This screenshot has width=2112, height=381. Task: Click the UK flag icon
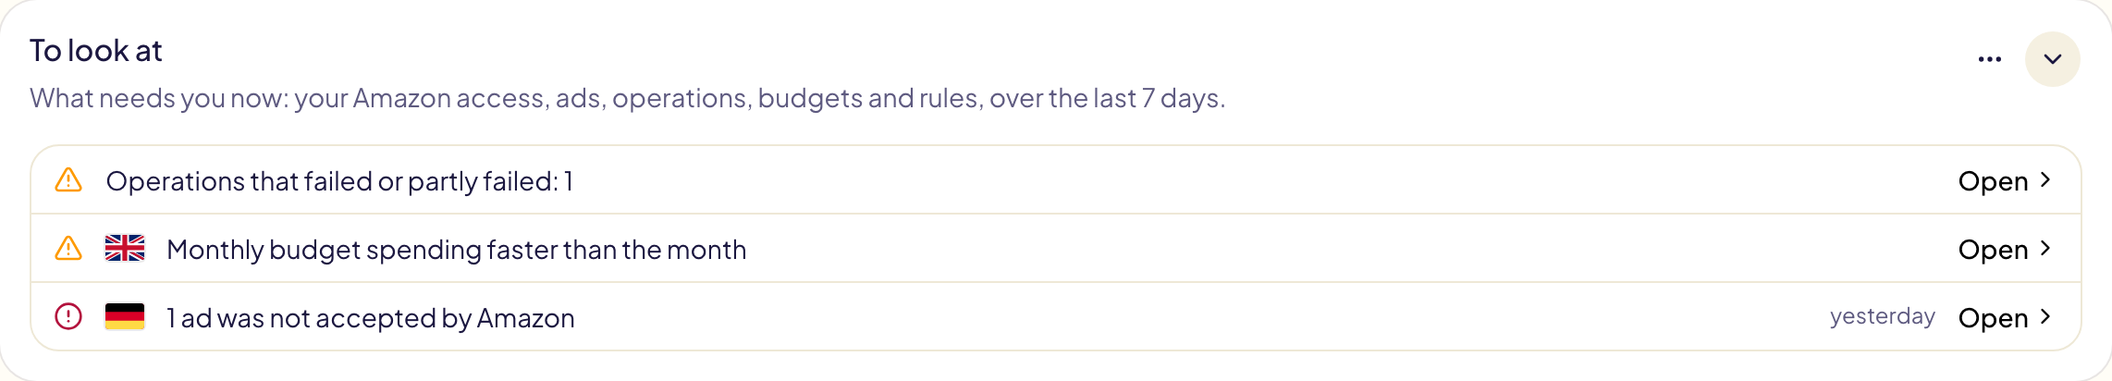[x=125, y=248]
